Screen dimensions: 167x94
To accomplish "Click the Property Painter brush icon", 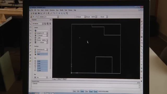I will coord(51,13).
